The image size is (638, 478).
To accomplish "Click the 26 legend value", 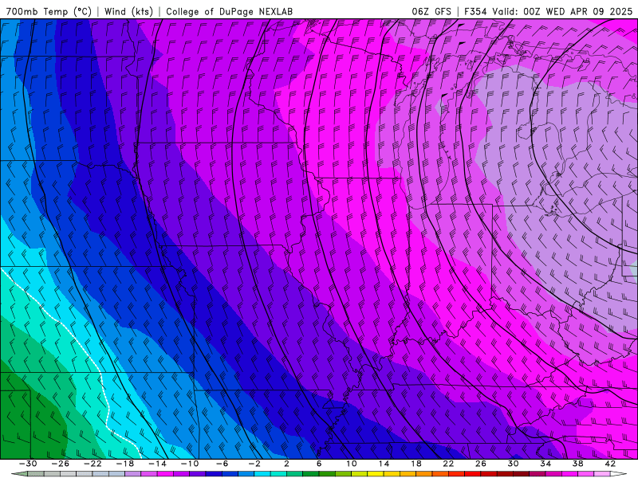I will click(481, 464).
